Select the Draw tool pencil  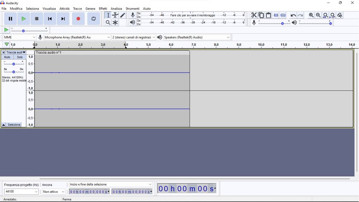122,15
